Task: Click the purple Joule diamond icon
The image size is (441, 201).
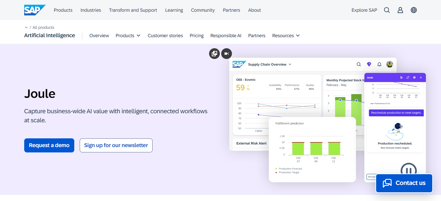Action: tap(369, 64)
